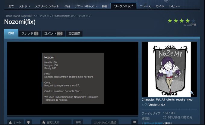205x125 pixels.
Task: Open the author's のワークショップ breadcrumb link
Action: (72, 16)
